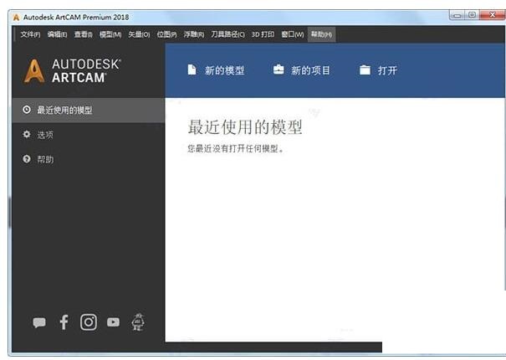This screenshot has width=506, height=360.
Task: Click the ArtCAM title bar app icon
Action: tap(16, 18)
